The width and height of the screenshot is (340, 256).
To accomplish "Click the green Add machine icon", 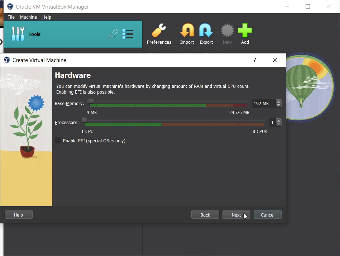I will [x=245, y=31].
